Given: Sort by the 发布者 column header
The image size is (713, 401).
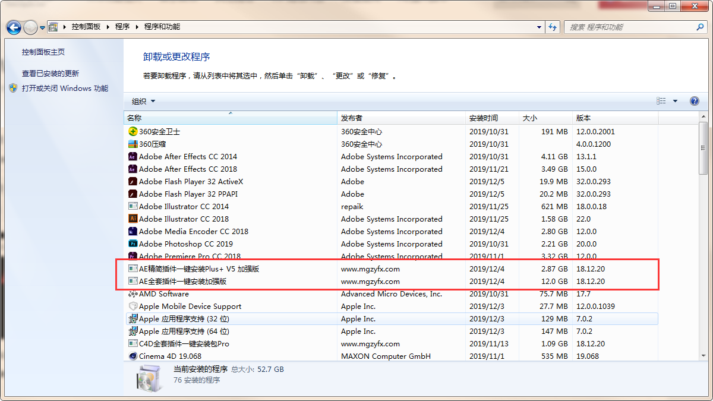Looking at the screenshot, I should click(x=402, y=118).
